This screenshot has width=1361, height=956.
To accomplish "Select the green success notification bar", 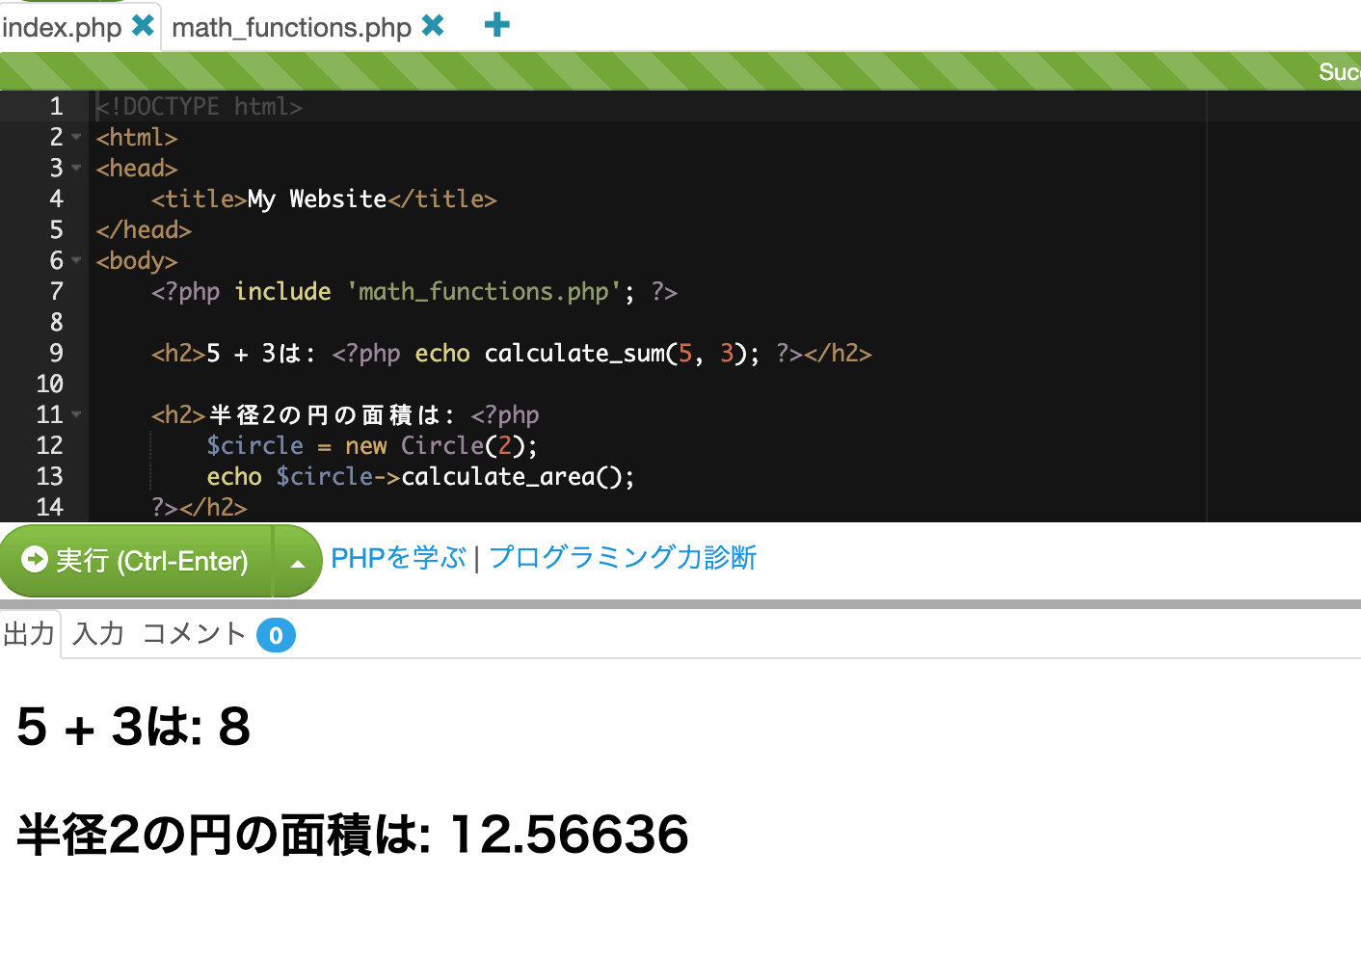I will coord(675,70).
